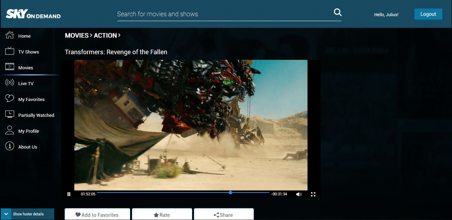Click the Rate button
452x220 pixels.
162,214
